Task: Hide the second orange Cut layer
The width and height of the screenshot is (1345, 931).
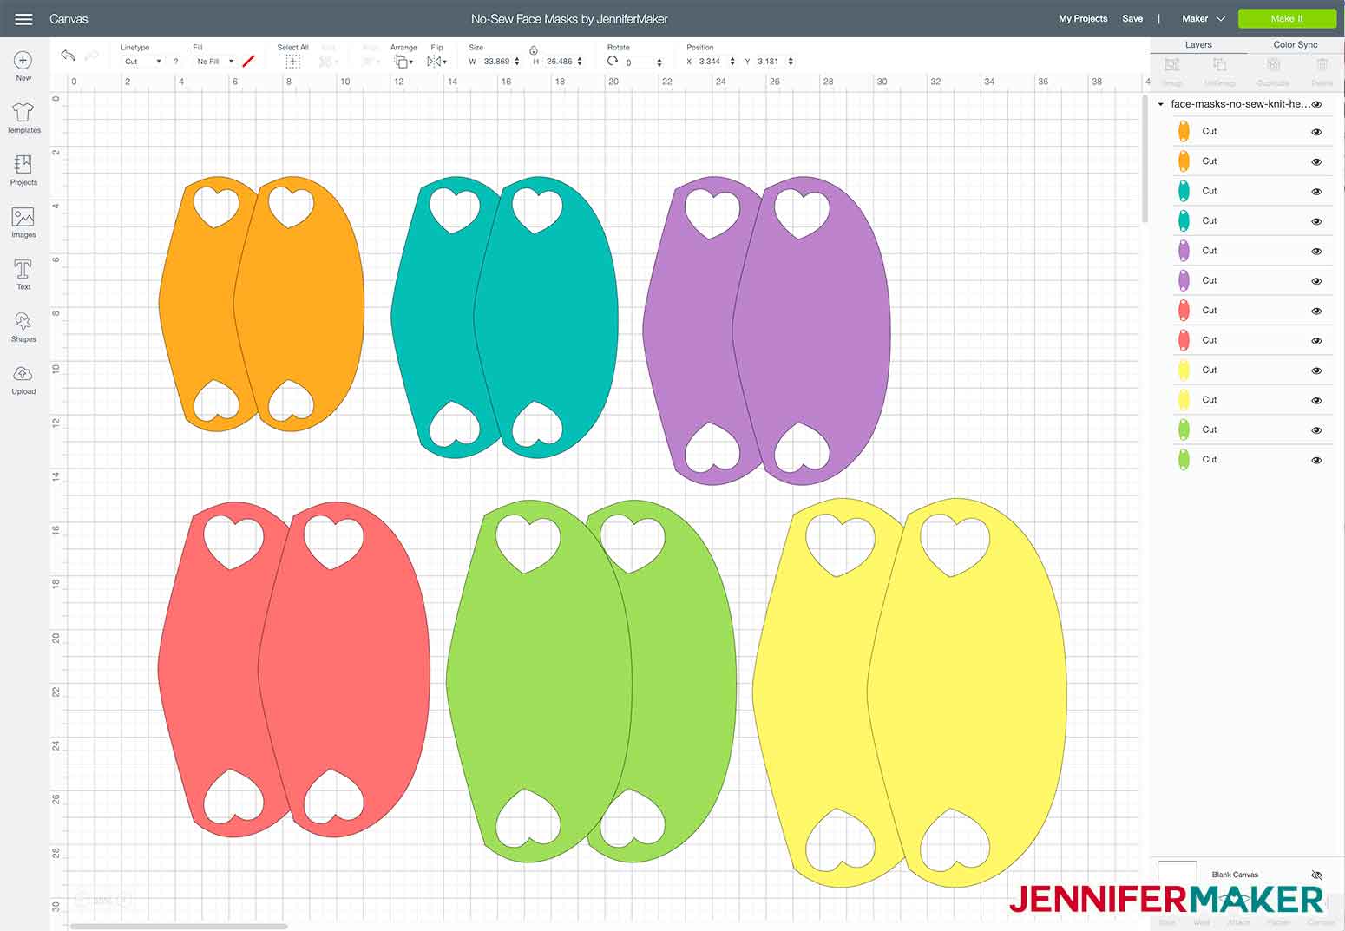Action: point(1316,161)
